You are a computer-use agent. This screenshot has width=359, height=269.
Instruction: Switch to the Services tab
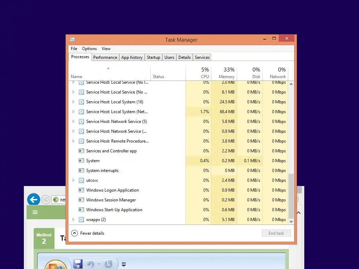coord(202,57)
